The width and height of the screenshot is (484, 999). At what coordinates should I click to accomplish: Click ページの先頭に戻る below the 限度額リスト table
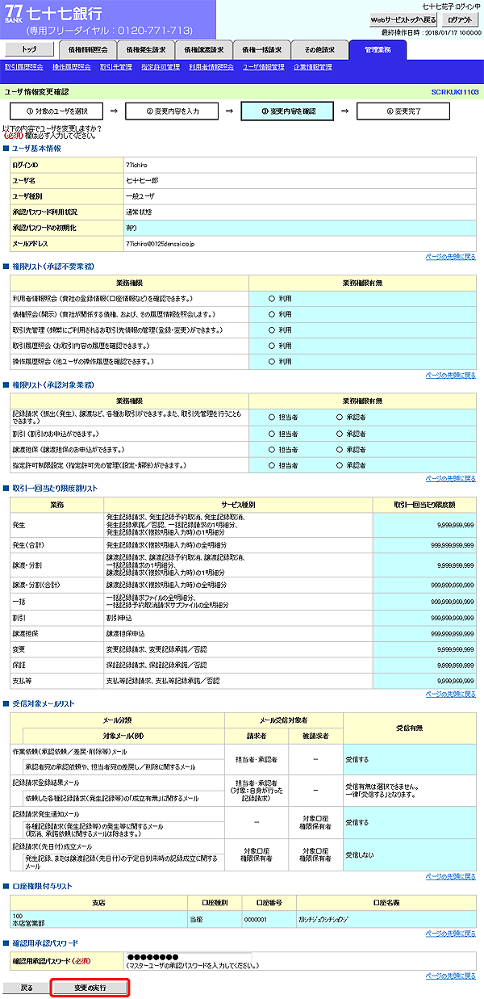[450, 694]
